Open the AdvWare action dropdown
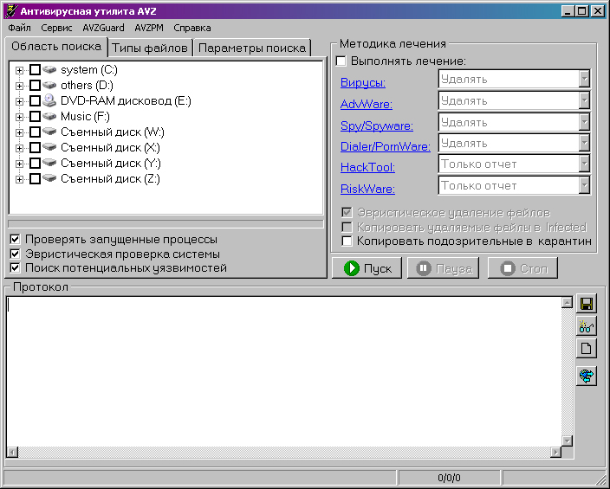Screen dimensions: 610x489 tap(584, 101)
